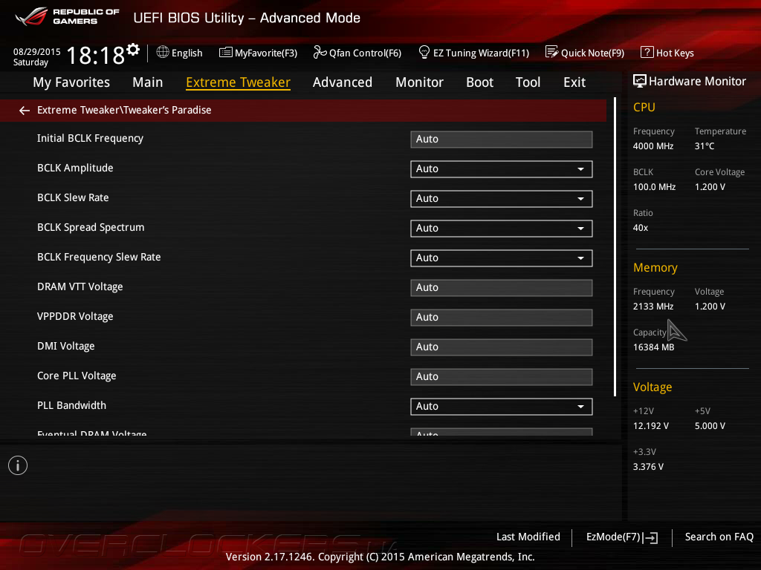The width and height of the screenshot is (761, 570).
Task: Click the 3.376 V reading
Action: 648,466
